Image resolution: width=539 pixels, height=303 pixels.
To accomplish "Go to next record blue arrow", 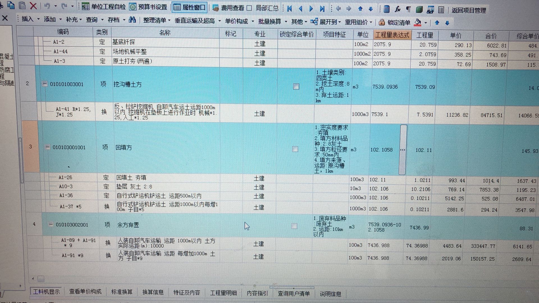I will pyautogui.click(x=311, y=9).
